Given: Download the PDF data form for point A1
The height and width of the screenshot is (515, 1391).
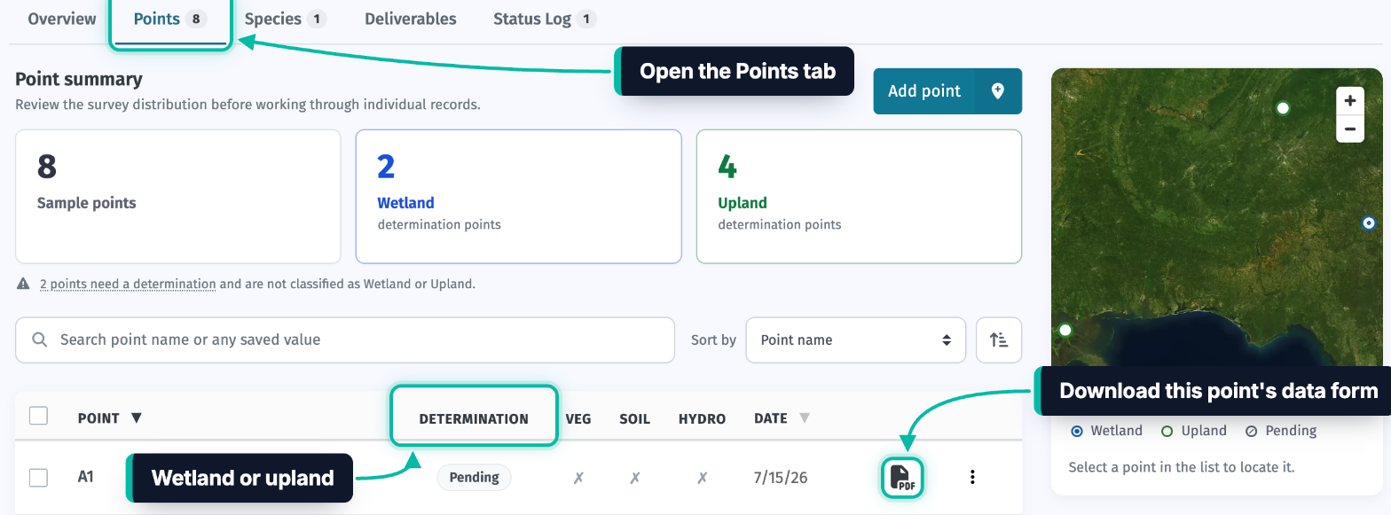Looking at the screenshot, I should point(902,478).
